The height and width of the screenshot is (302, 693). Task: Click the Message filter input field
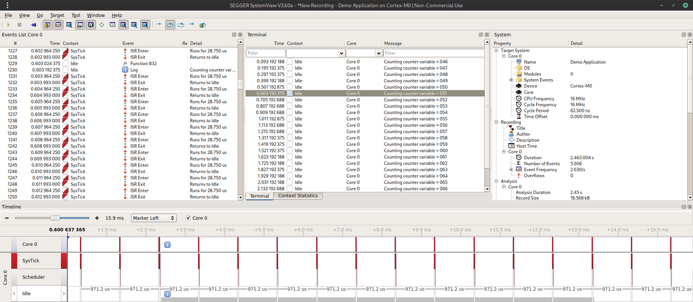433,53
